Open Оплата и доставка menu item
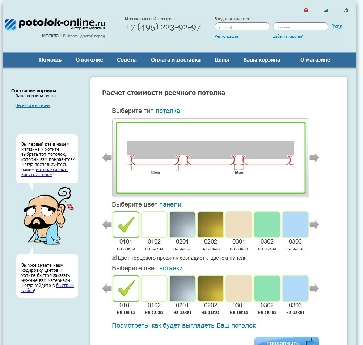The image size is (363, 345). 176,60
